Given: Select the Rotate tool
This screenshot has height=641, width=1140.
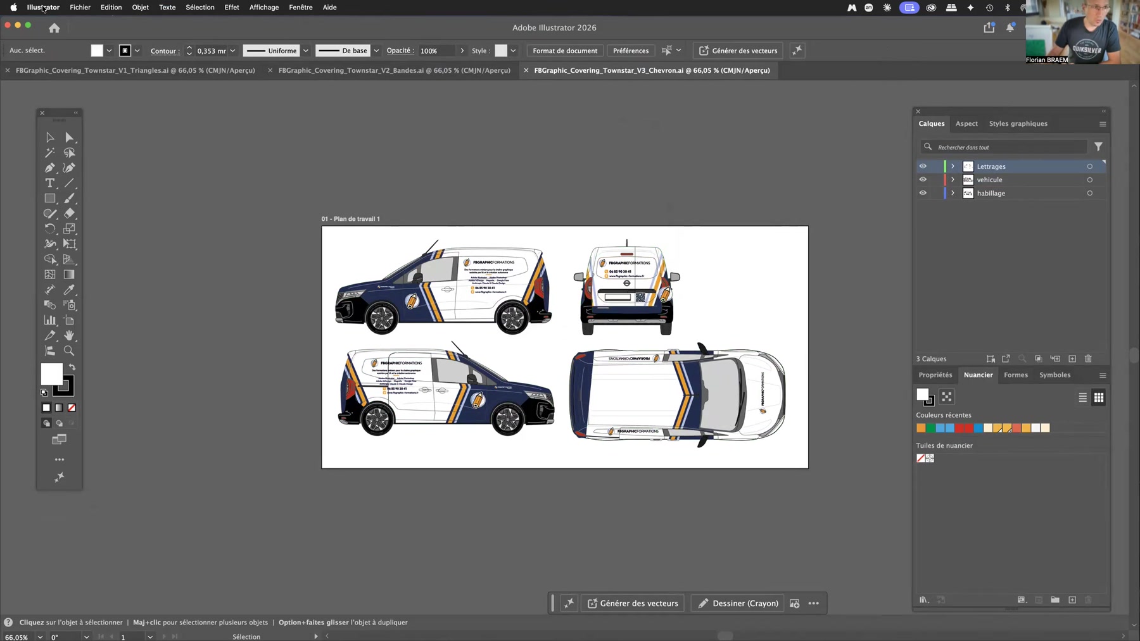Looking at the screenshot, I should pyautogui.click(x=49, y=228).
